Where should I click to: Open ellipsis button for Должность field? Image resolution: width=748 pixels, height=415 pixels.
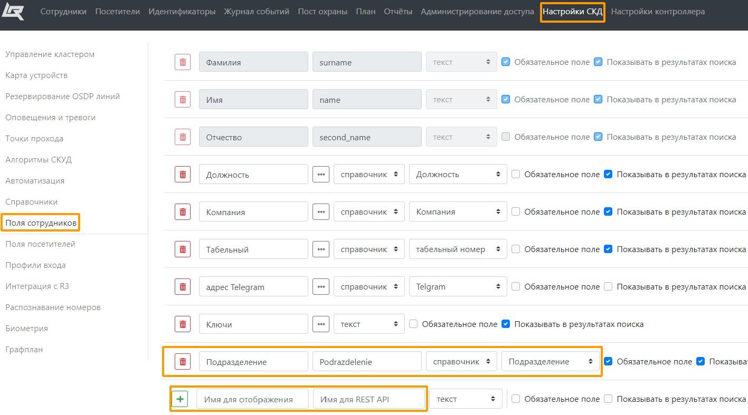coord(321,175)
